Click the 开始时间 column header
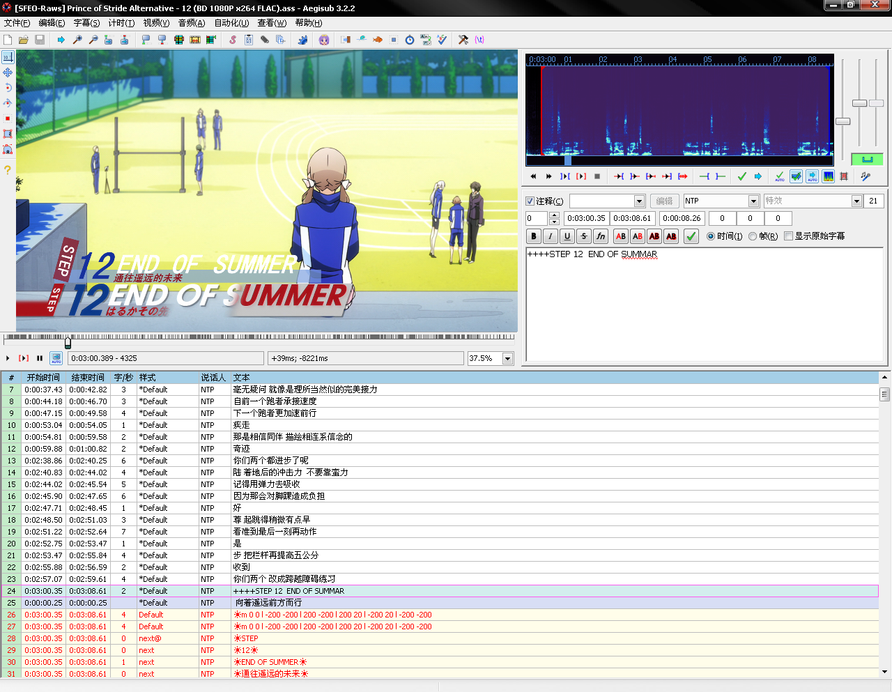Viewport: 892px width, 692px height. click(43, 378)
